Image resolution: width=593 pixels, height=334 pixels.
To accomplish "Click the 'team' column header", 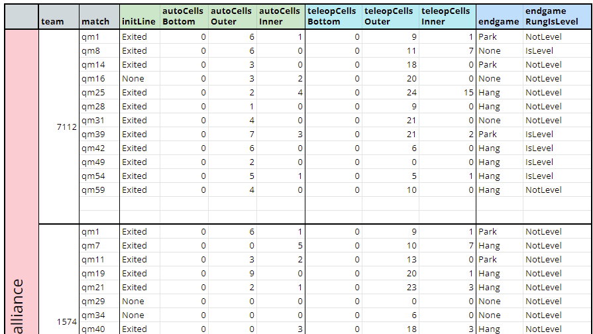I will coord(58,17).
